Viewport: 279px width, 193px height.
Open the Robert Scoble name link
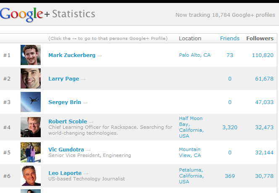68,122
